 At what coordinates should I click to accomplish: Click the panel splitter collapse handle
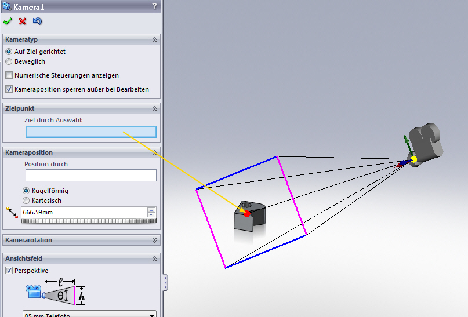click(165, 282)
